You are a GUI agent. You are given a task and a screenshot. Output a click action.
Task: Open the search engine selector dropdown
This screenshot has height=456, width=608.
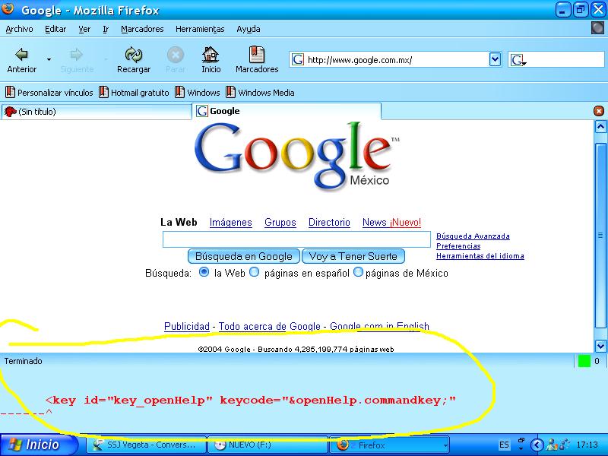(x=518, y=60)
